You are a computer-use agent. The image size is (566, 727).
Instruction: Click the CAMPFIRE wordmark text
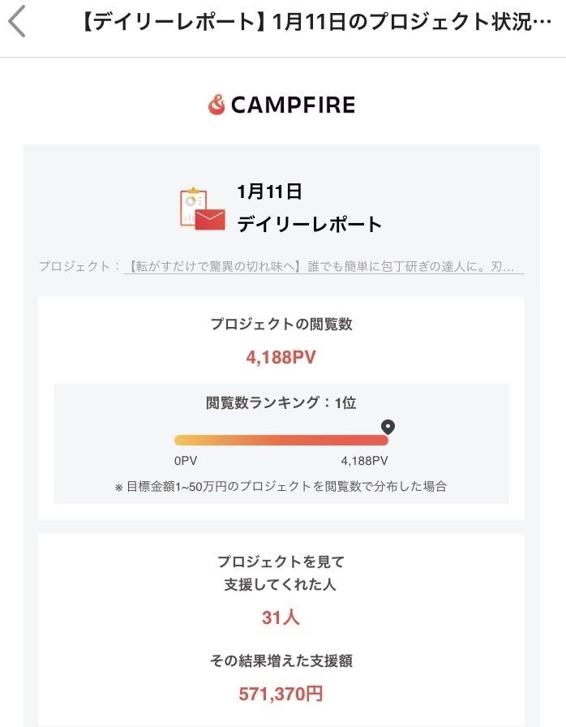[x=292, y=105]
